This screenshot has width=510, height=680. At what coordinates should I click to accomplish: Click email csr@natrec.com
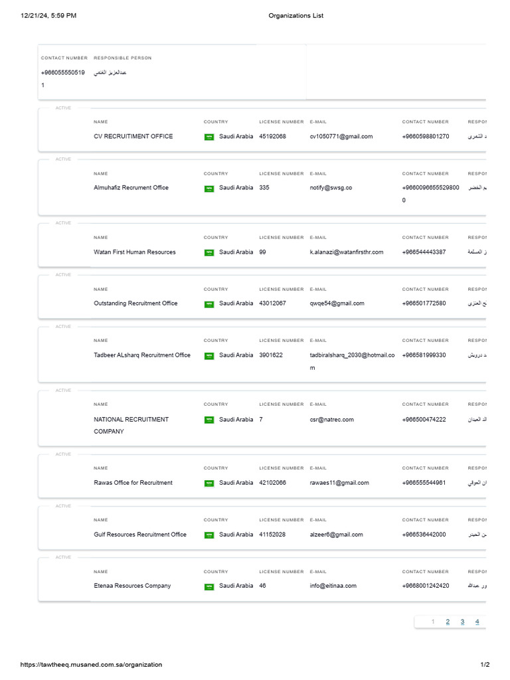click(331, 420)
